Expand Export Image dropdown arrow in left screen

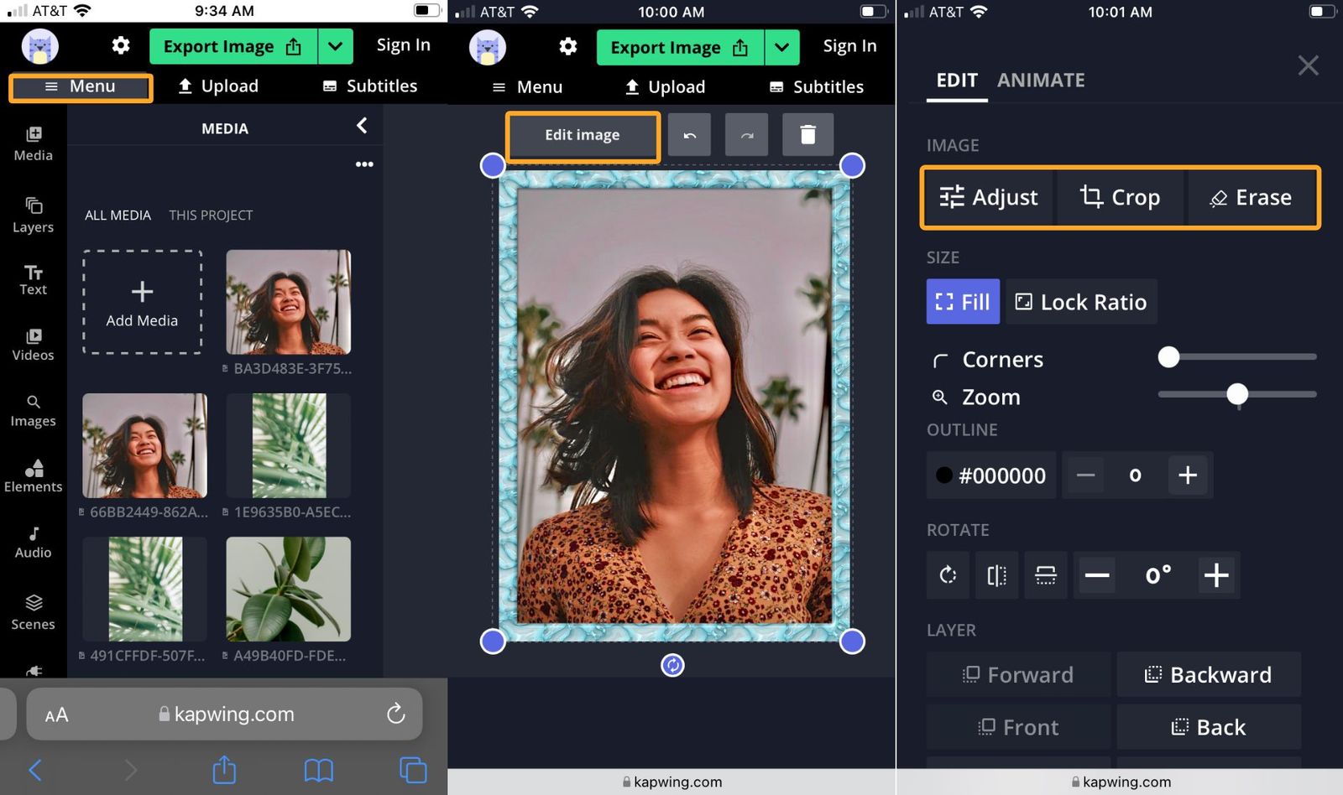pyautogui.click(x=335, y=46)
